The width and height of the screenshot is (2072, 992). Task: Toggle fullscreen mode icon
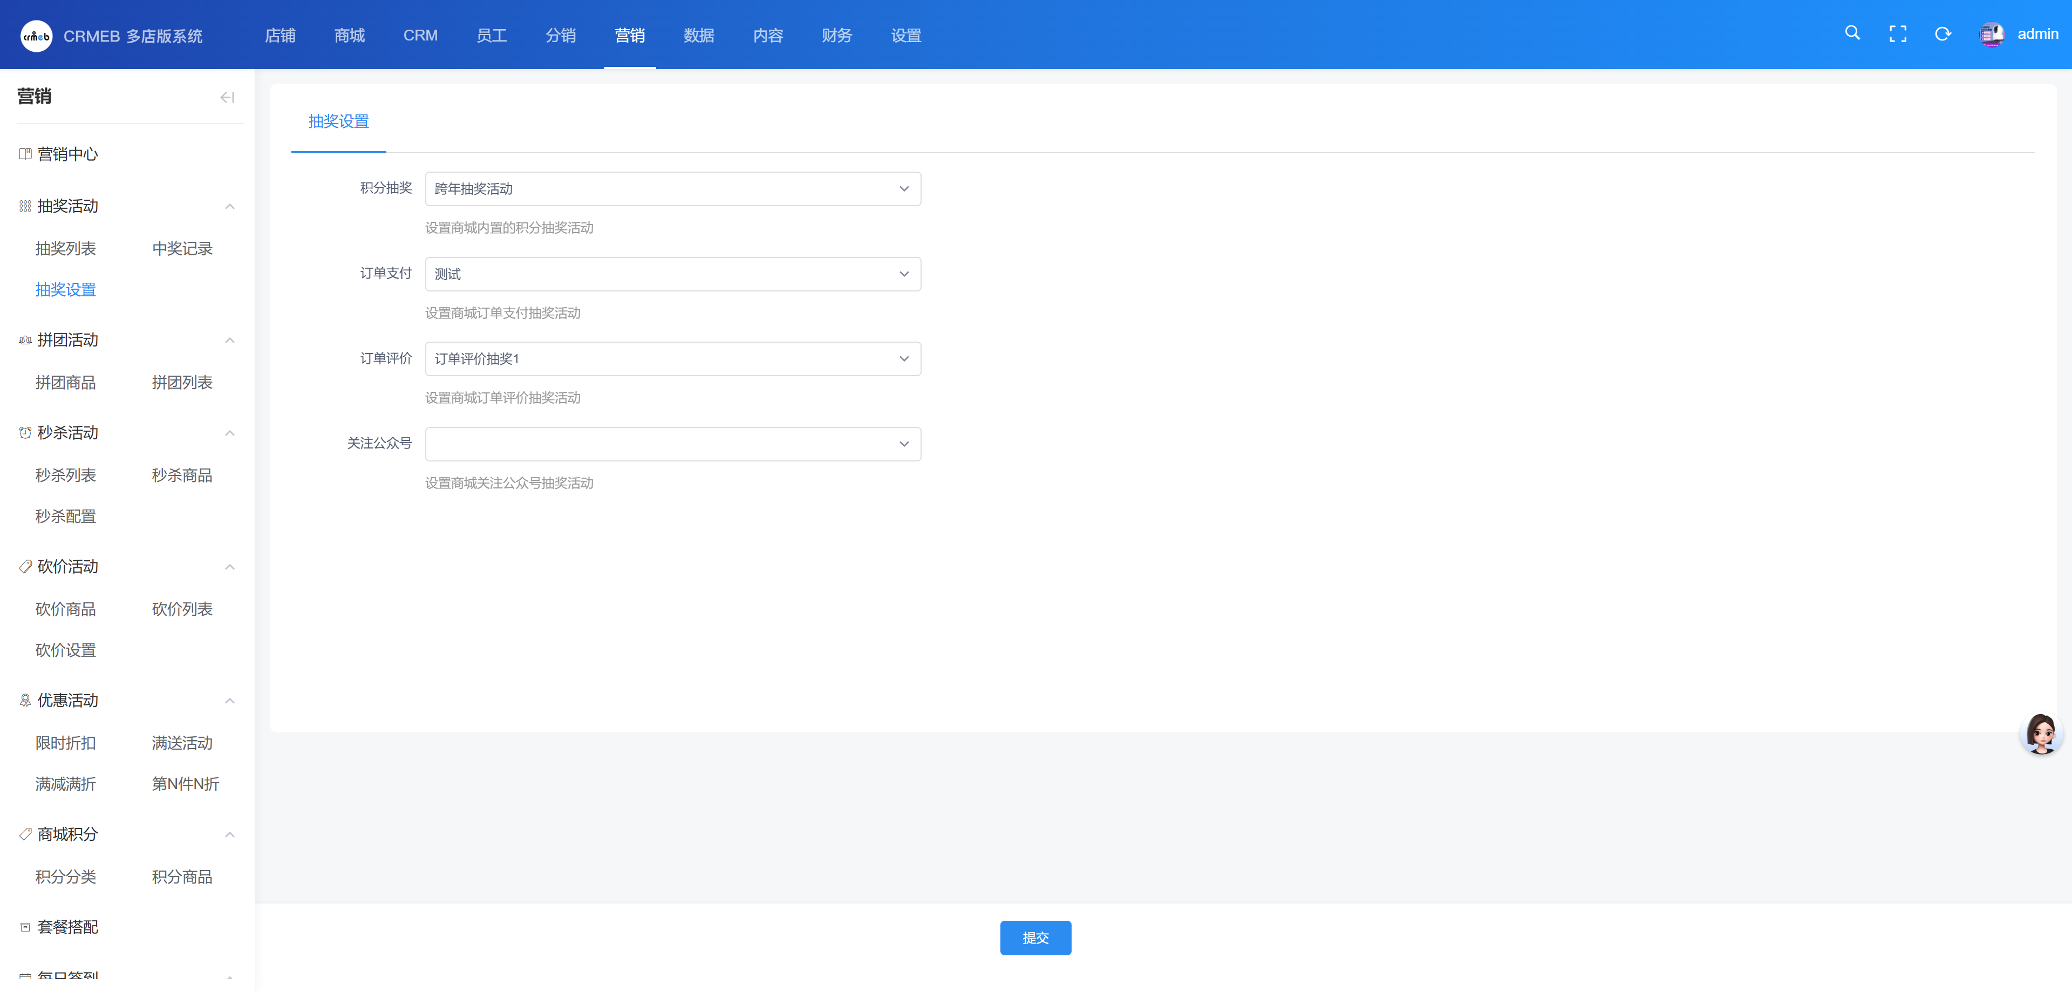pos(1898,34)
